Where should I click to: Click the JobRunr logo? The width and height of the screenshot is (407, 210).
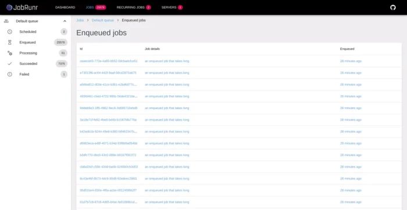click(x=22, y=8)
